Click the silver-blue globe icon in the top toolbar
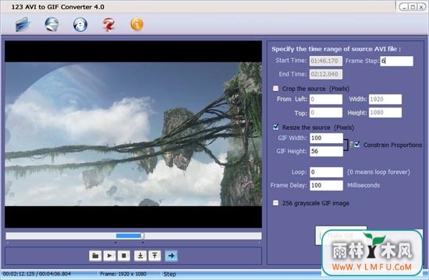The image size is (429, 280). pyautogui.click(x=51, y=24)
